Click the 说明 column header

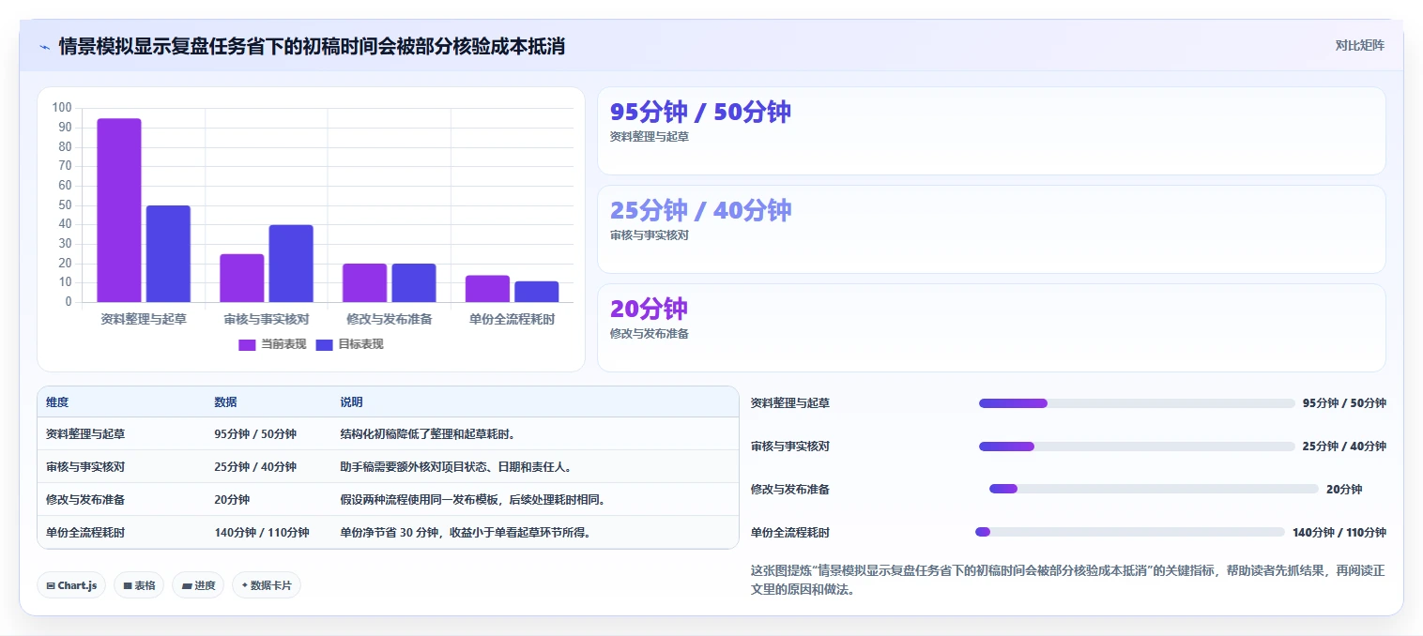[x=351, y=401]
